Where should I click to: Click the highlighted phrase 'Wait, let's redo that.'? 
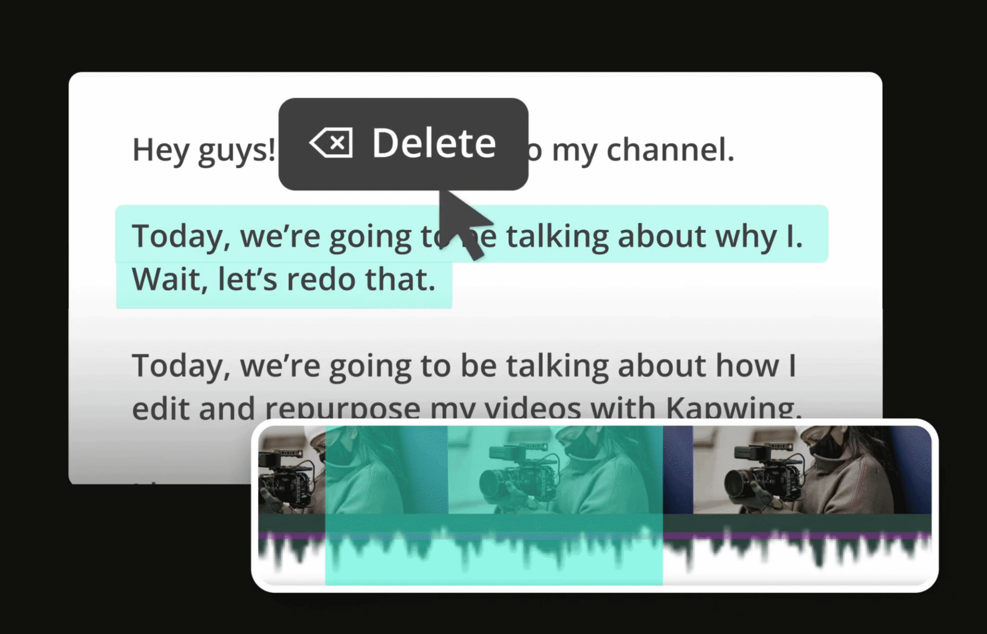point(283,280)
